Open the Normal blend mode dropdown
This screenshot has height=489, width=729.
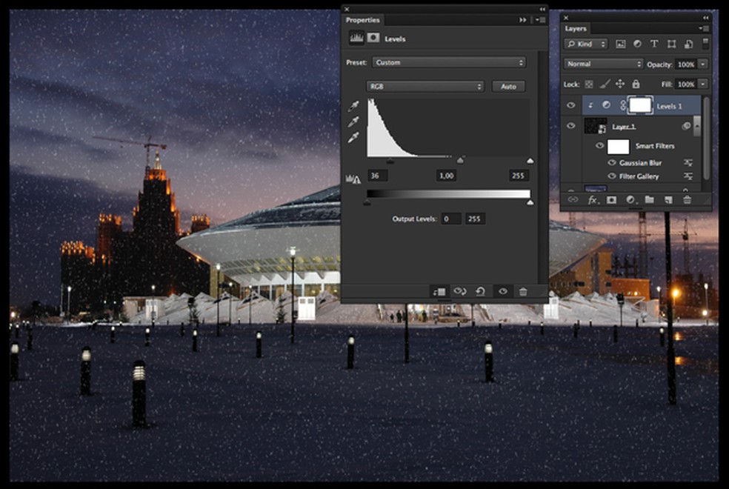click(x=603, y=64)
